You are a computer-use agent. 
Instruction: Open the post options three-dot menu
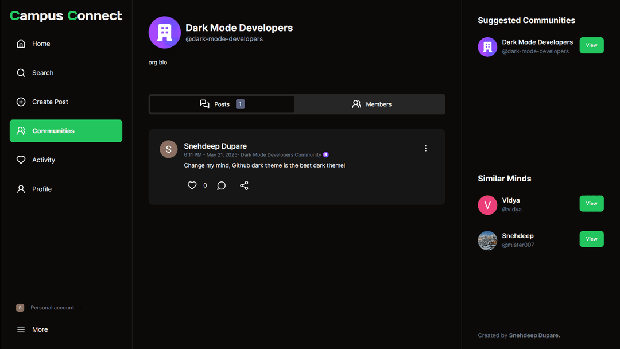click(x=425, y=148)
